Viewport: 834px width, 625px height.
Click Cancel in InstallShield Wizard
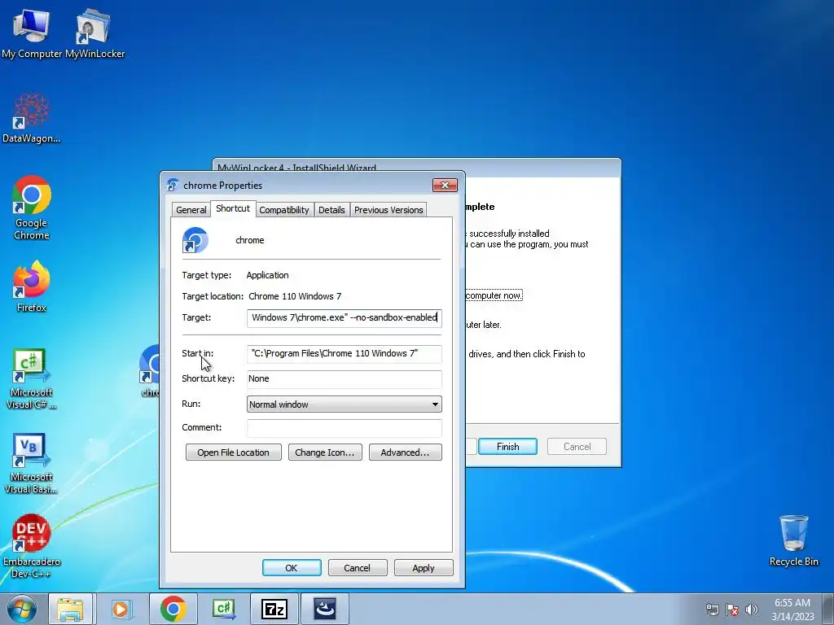(x=577, y=447)
